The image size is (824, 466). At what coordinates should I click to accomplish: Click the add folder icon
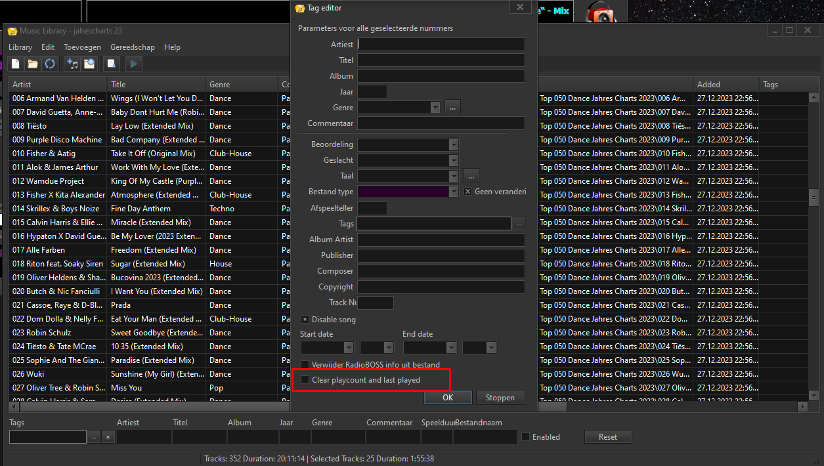click(x=89, y=64)
